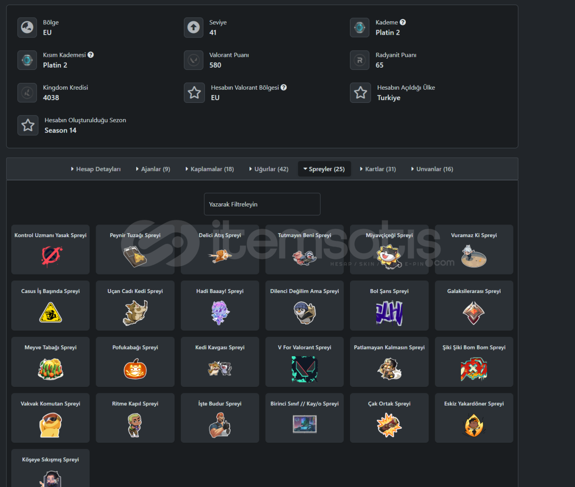This screenshot has height=487, width=575.
Task: Click the Yazarak Filtreleyin filter field
Action: coord(262,204)
